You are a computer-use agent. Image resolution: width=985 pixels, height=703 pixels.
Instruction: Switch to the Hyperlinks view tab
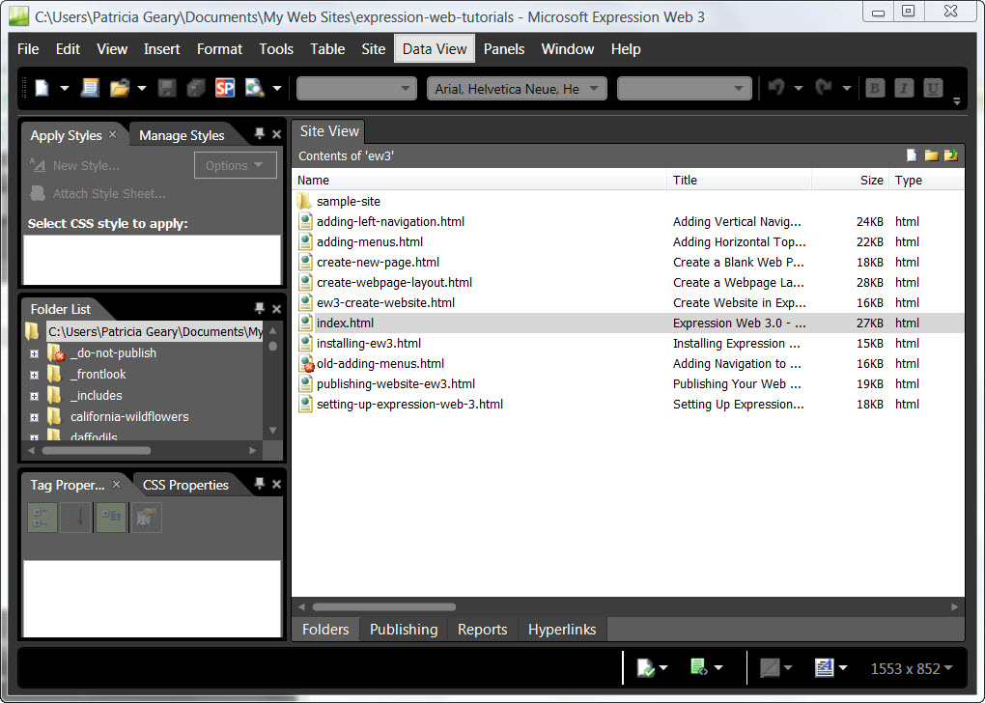(x=562, y=629)
